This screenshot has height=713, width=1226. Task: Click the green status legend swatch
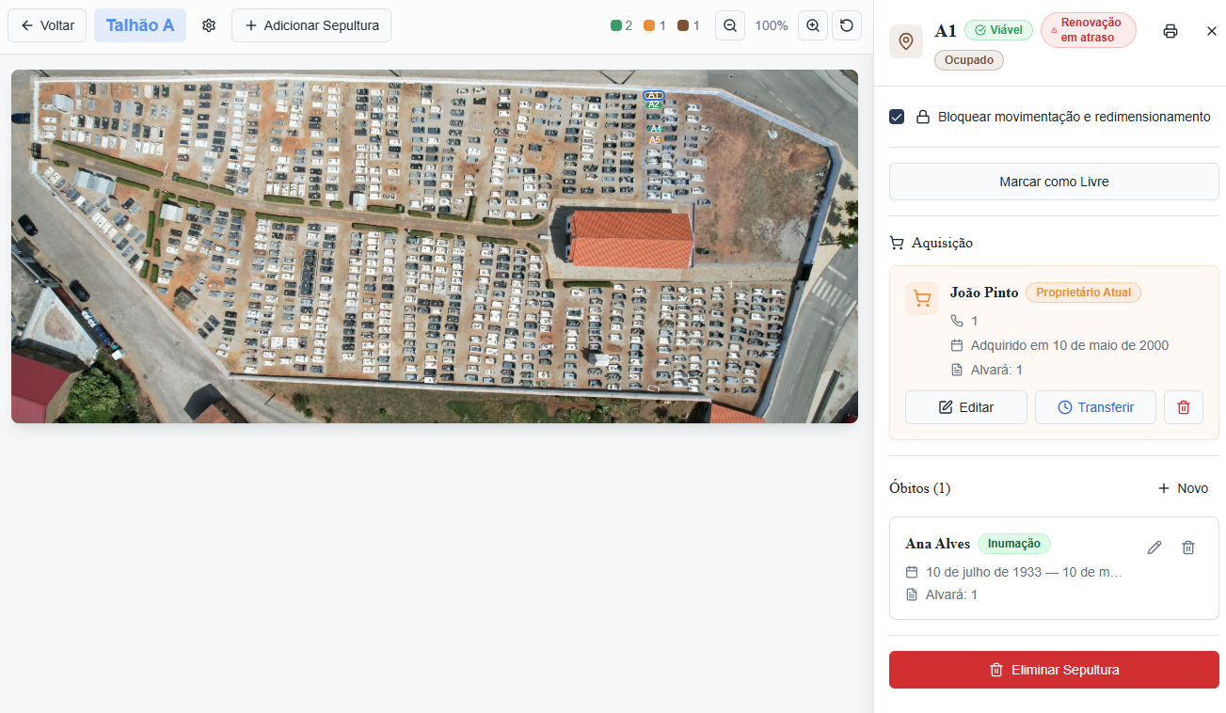(616, 25)
